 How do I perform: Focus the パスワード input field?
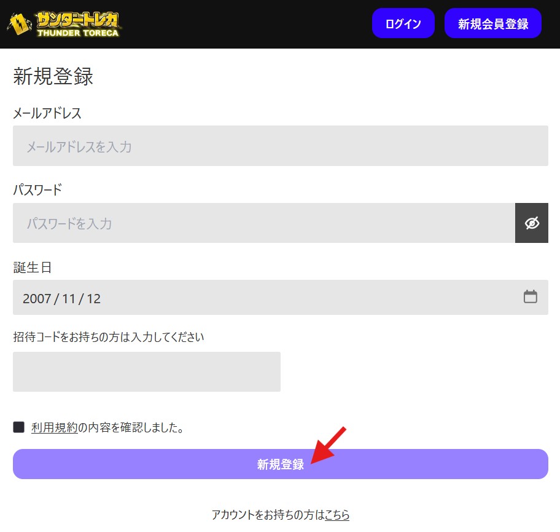pyautogui.click(x=264, y=223)
